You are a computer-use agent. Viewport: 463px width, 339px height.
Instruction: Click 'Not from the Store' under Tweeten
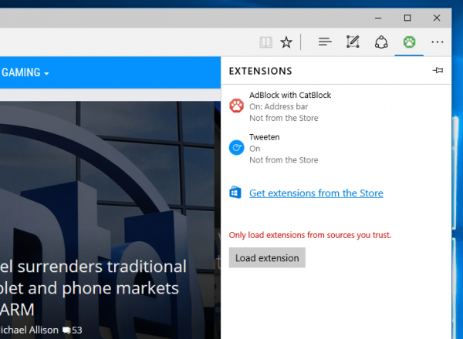(x=284, y=159)
